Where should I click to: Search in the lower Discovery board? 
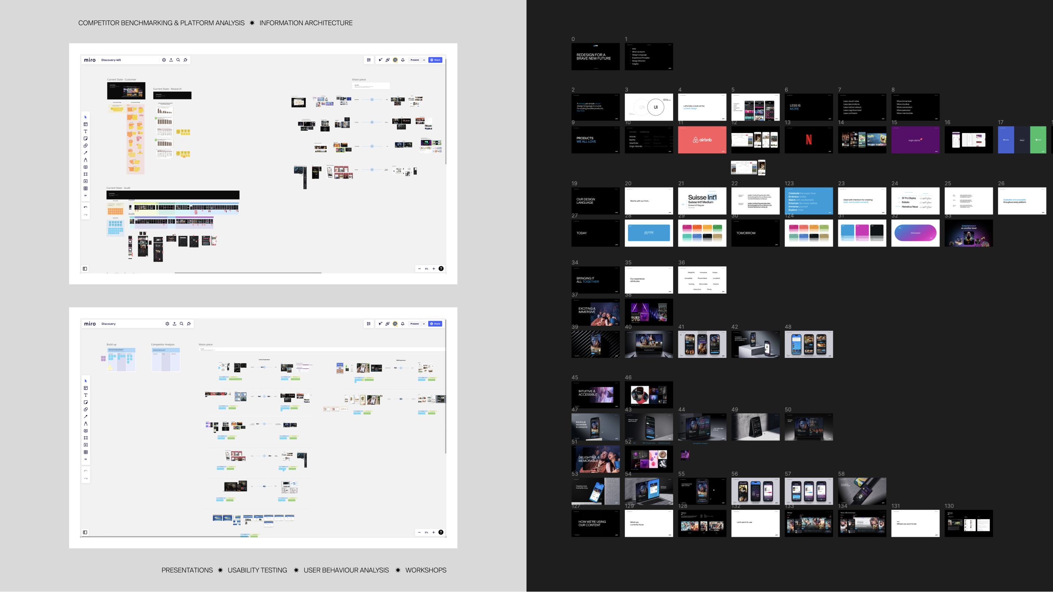[181, 324]
